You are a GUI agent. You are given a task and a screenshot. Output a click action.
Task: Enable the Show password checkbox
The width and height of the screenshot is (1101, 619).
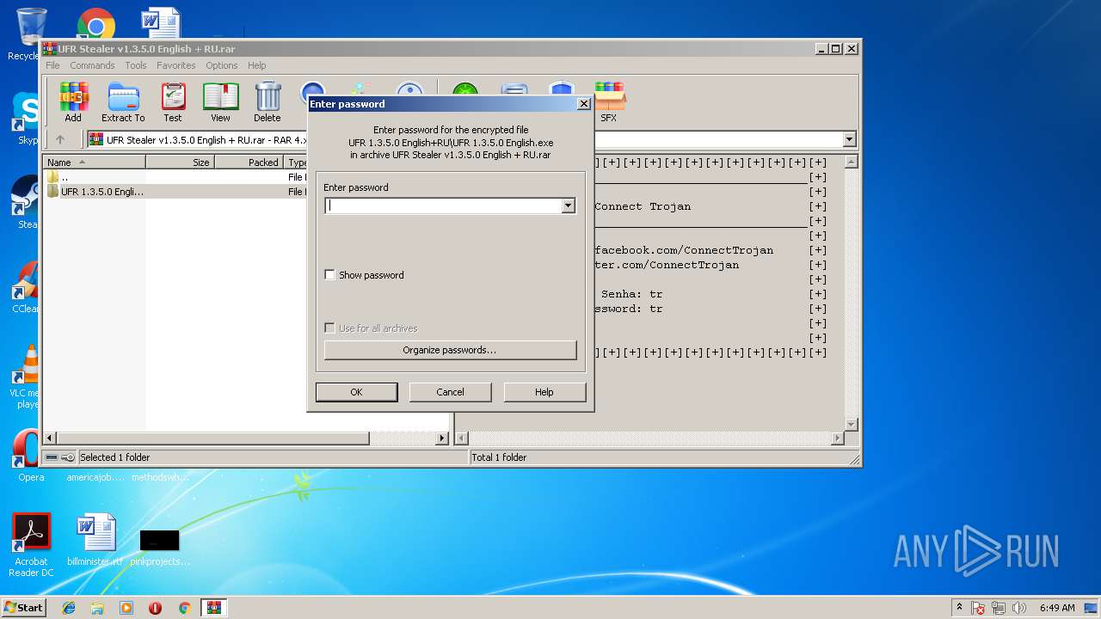pyautogui.click(x=329, y=275)
